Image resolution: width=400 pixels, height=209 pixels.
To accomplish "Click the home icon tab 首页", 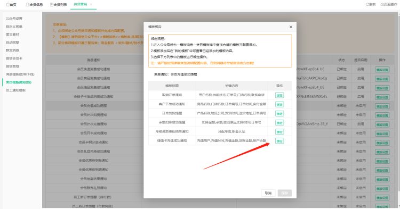I will pyautogui.click(x=11, y=5).
